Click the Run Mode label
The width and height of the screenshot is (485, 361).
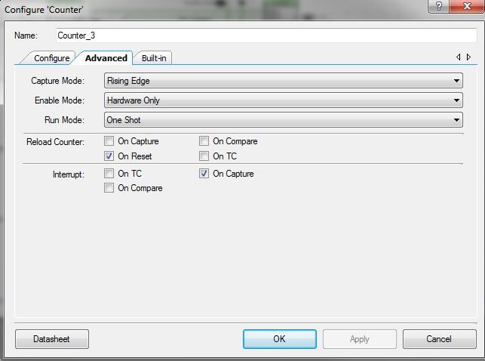tap(64, 120)
